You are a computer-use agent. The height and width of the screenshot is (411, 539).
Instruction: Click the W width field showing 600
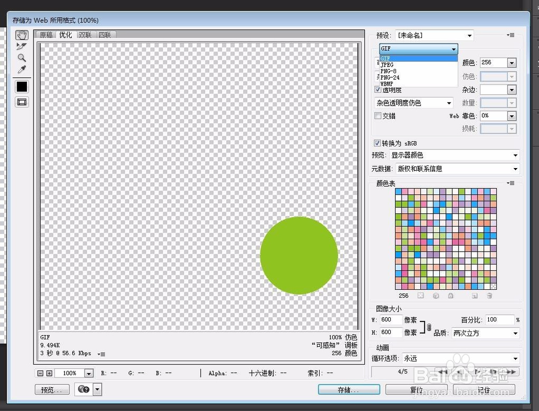coord(391,319)
